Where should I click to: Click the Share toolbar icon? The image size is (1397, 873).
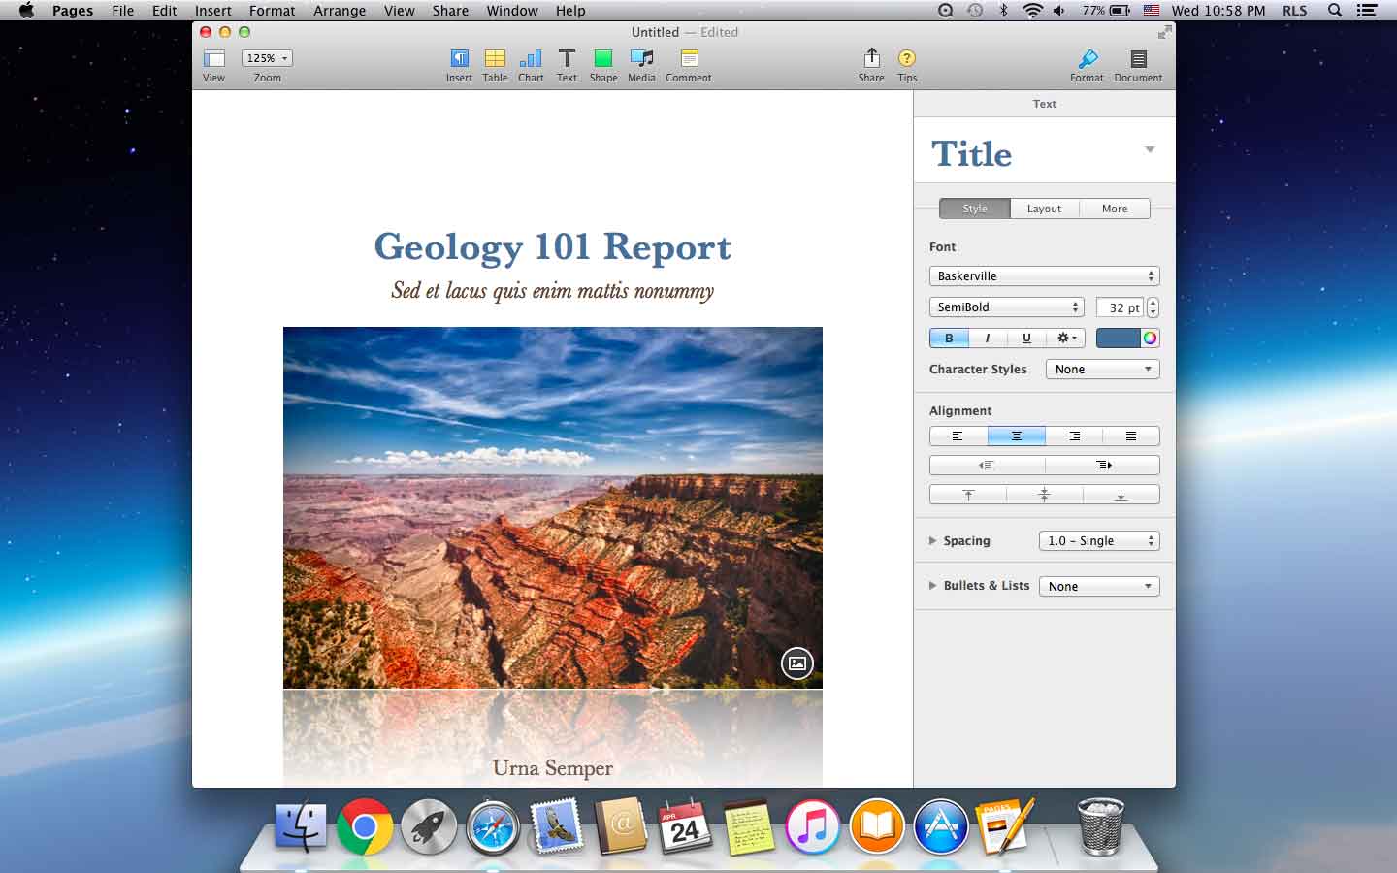coord(871,59)
